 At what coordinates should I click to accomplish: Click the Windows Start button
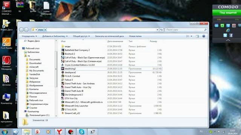tap(5, 132)
